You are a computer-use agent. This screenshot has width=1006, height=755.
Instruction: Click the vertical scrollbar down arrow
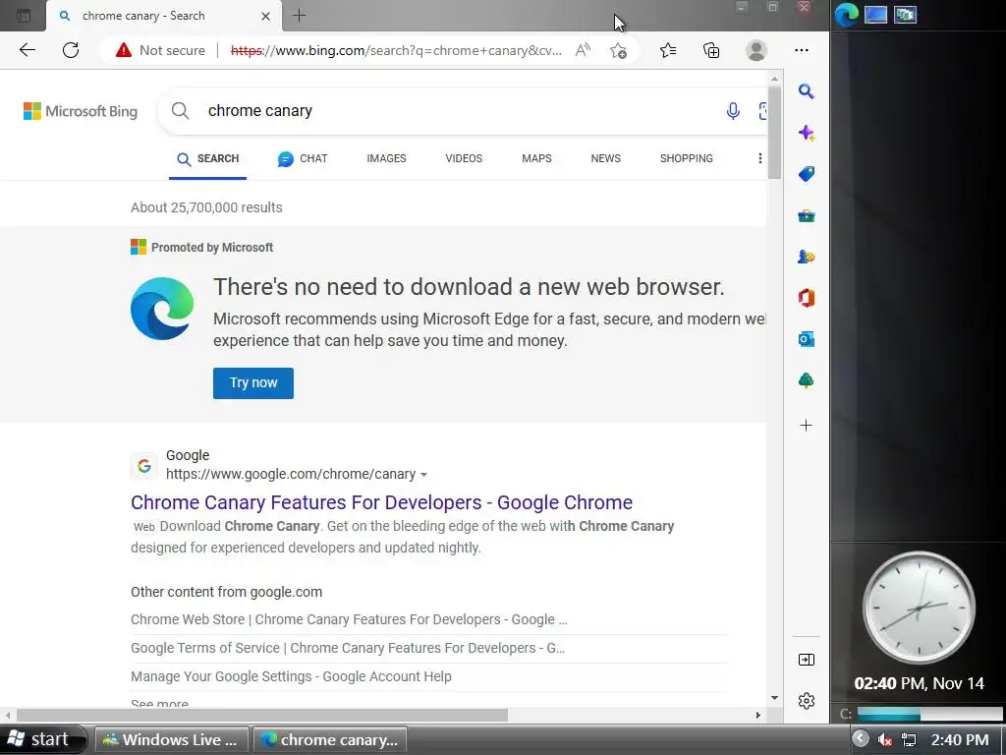click(x=774, y=698)
